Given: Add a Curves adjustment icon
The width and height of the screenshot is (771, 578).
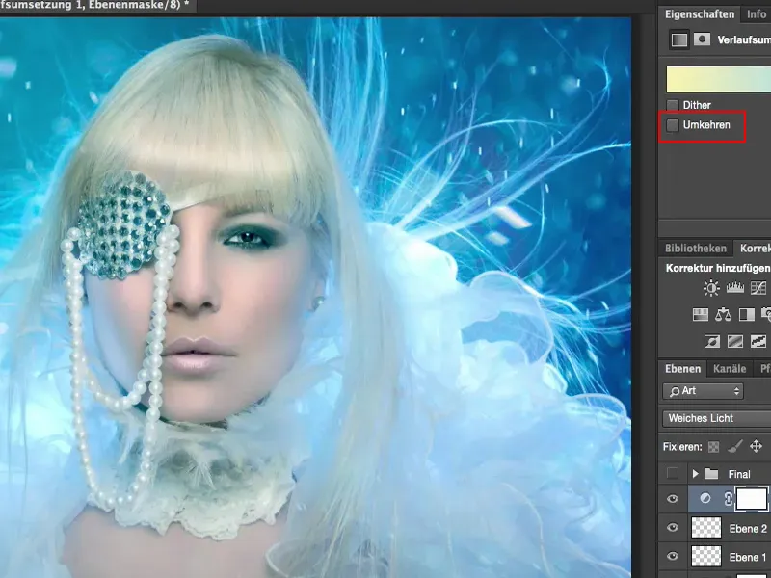Looking at the screenshot, I should [x=758, y=287].
